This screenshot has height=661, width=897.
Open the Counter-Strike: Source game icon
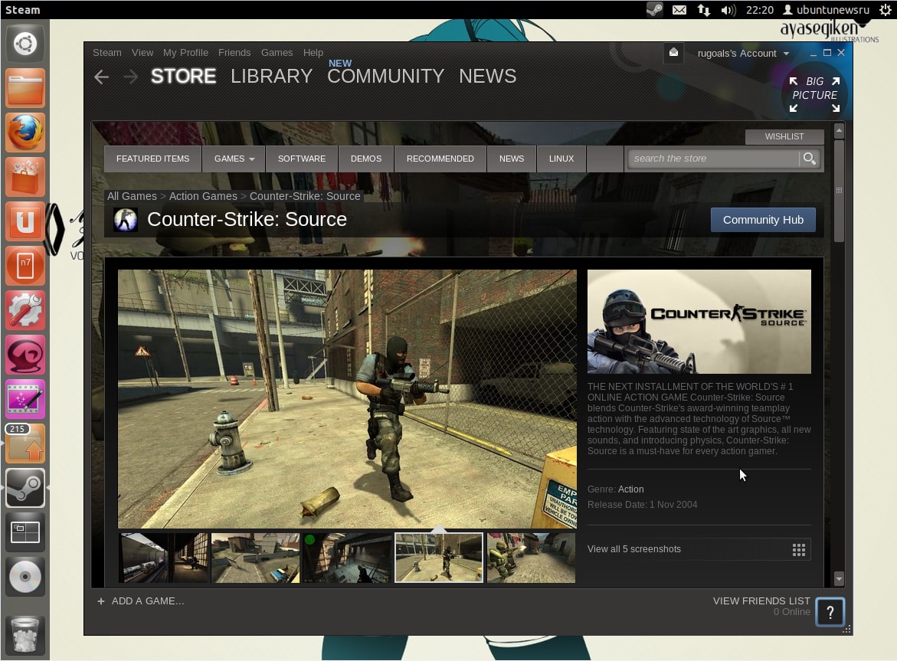(126, 220)
